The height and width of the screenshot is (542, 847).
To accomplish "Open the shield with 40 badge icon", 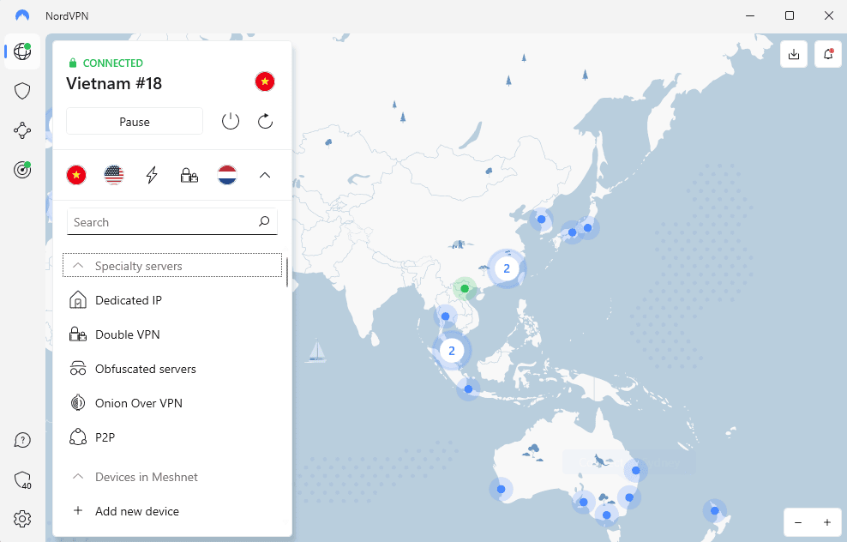I will [22, 480].
